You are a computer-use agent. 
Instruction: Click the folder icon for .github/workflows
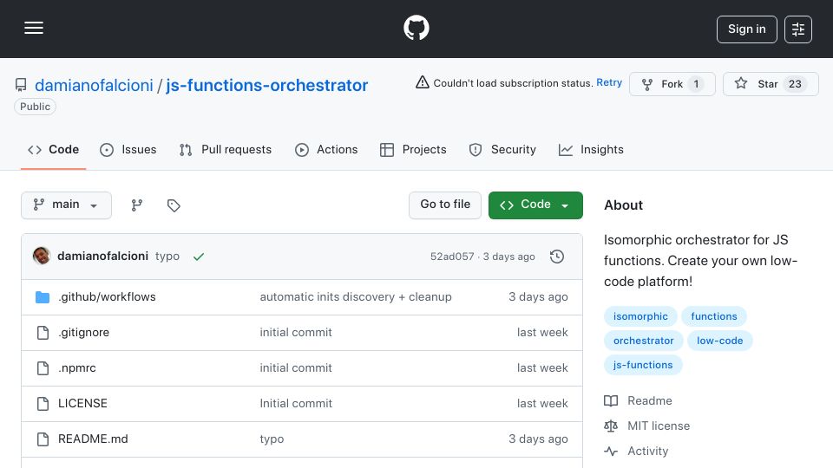pyautogui.click(x=43, y=297)
